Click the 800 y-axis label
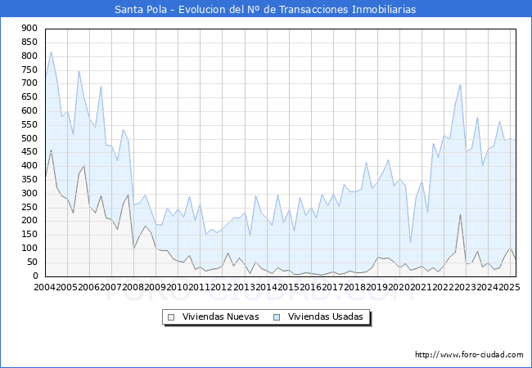The height and width of the screenshot is (368, 532). pos(29,56)
